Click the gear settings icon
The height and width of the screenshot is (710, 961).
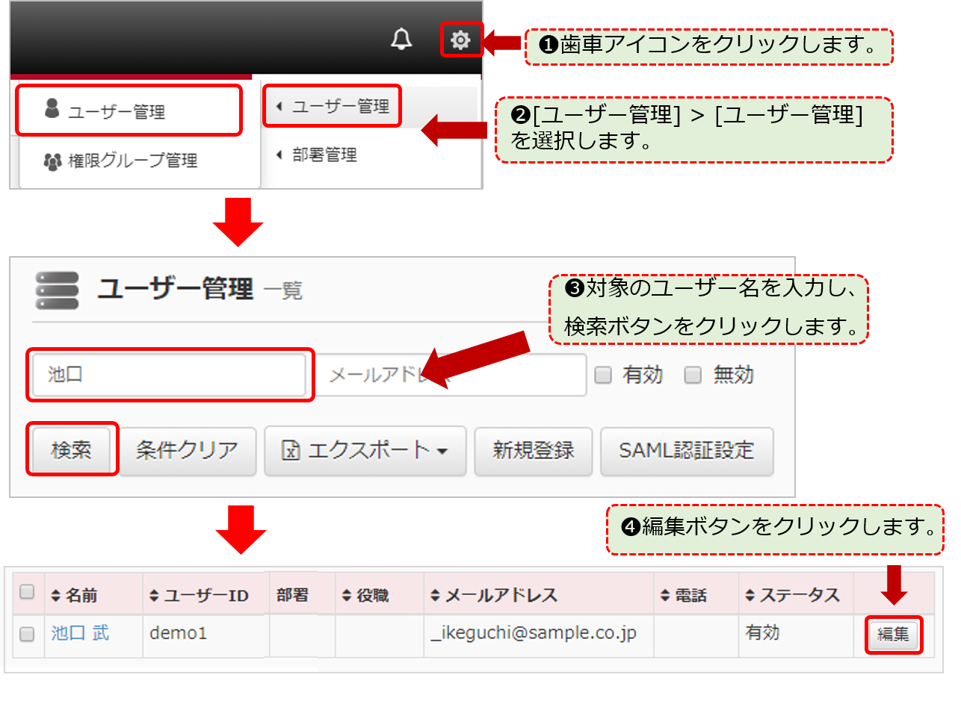461,40
